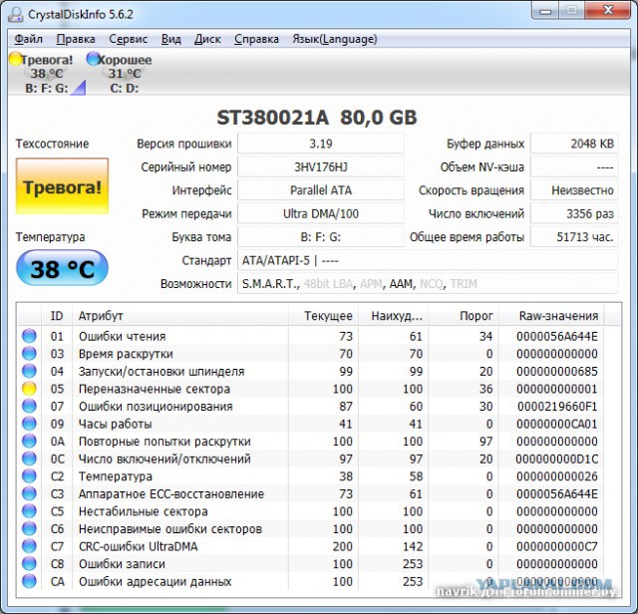Click the Текущее column header
This screenshot has width=638, height=614.
323,316
